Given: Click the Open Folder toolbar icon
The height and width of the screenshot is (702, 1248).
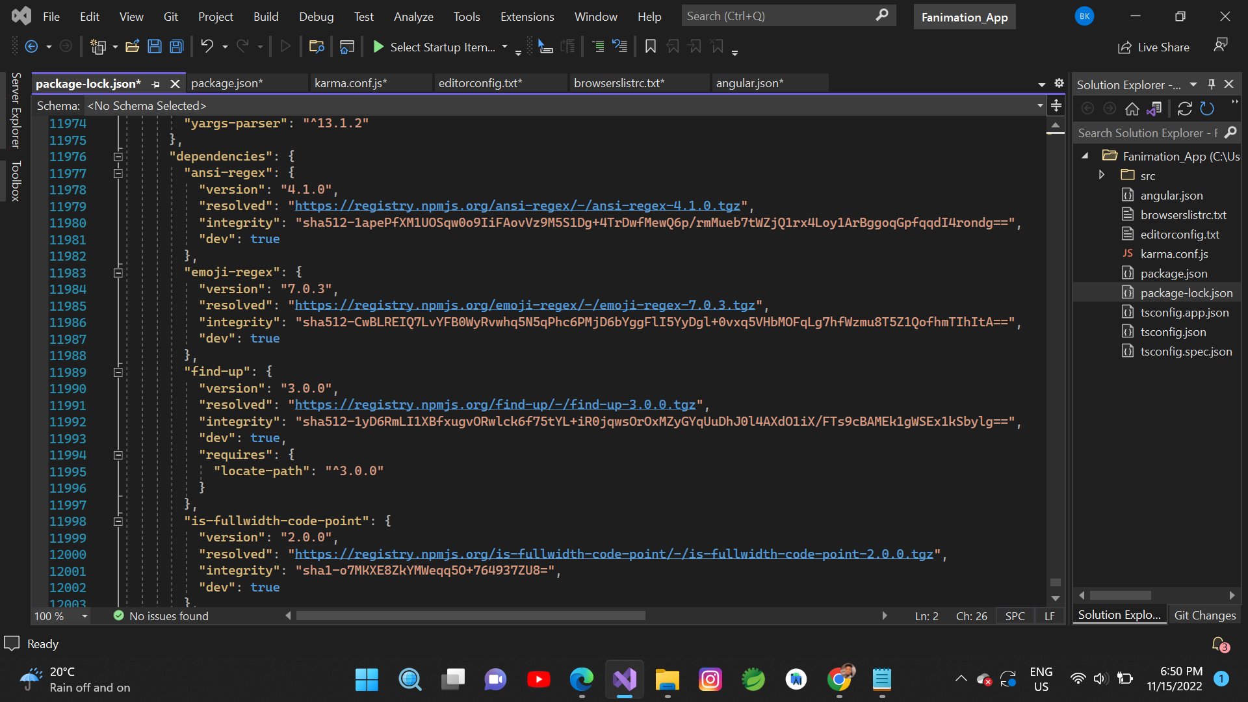Looking at the screenshot, I should click(x=133, y=46).
